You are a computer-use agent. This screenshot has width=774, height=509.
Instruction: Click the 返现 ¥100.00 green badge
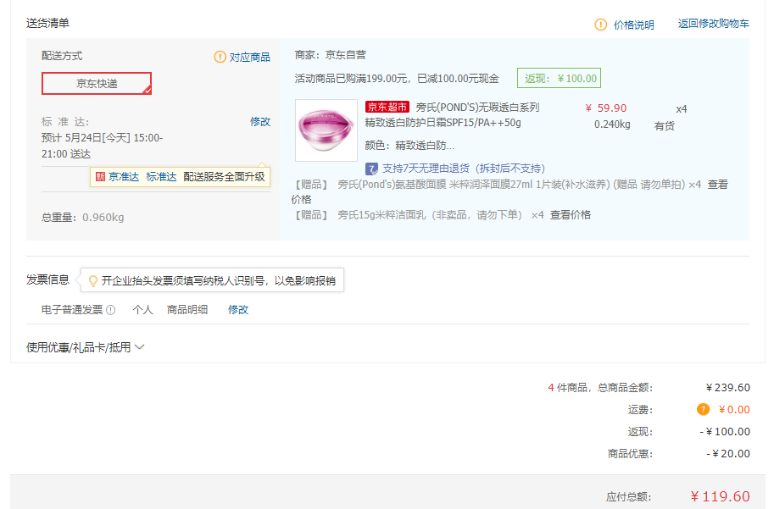click(x=559, y=79)
